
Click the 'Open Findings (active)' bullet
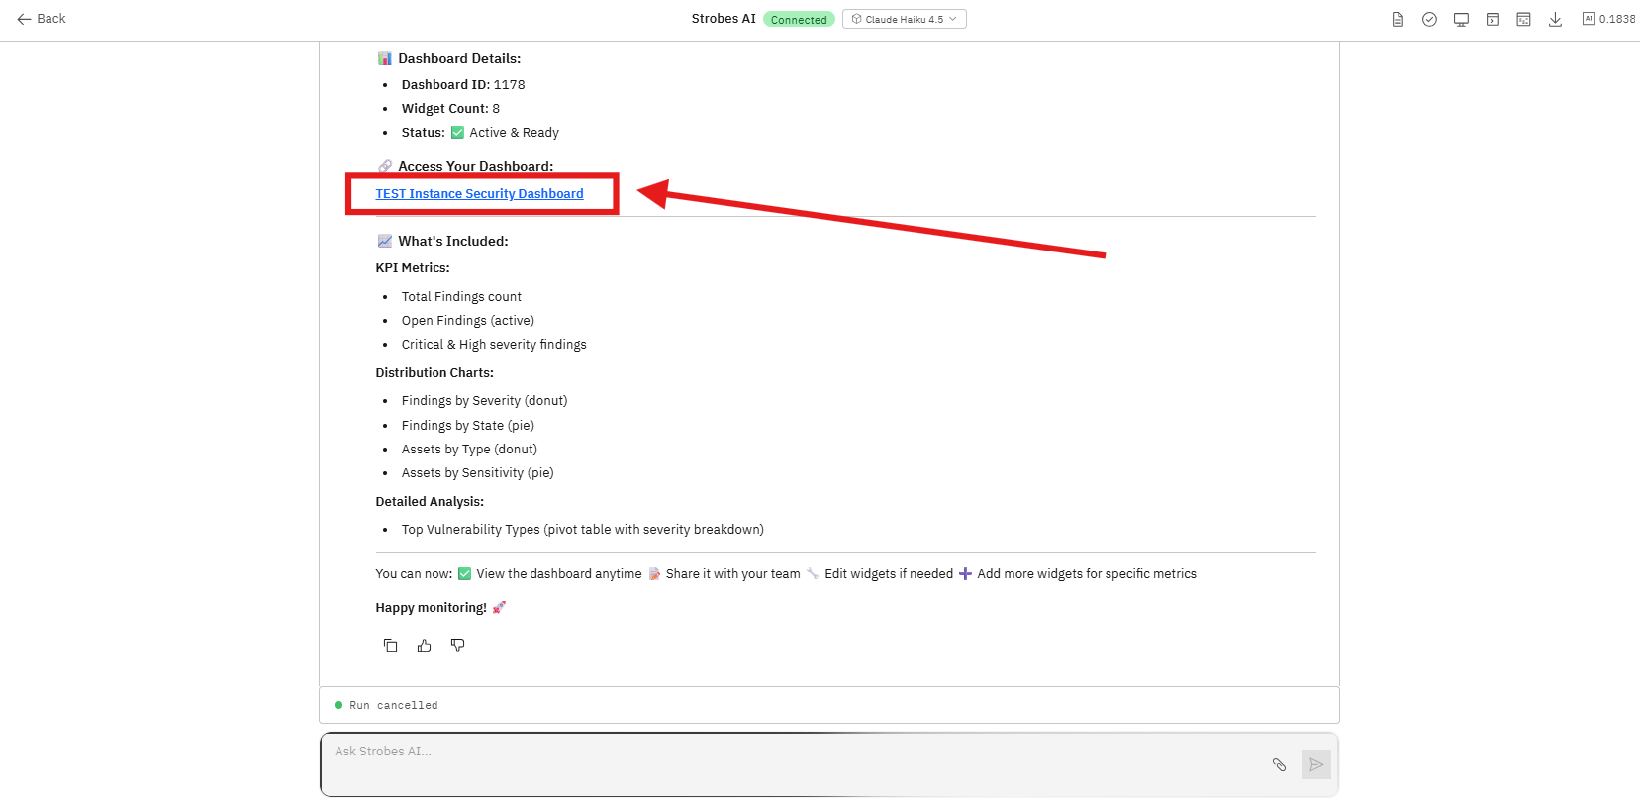[468, 321]
